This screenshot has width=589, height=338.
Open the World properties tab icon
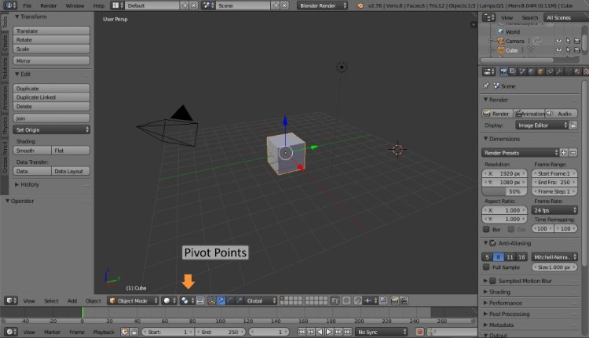tap(531, 71)
